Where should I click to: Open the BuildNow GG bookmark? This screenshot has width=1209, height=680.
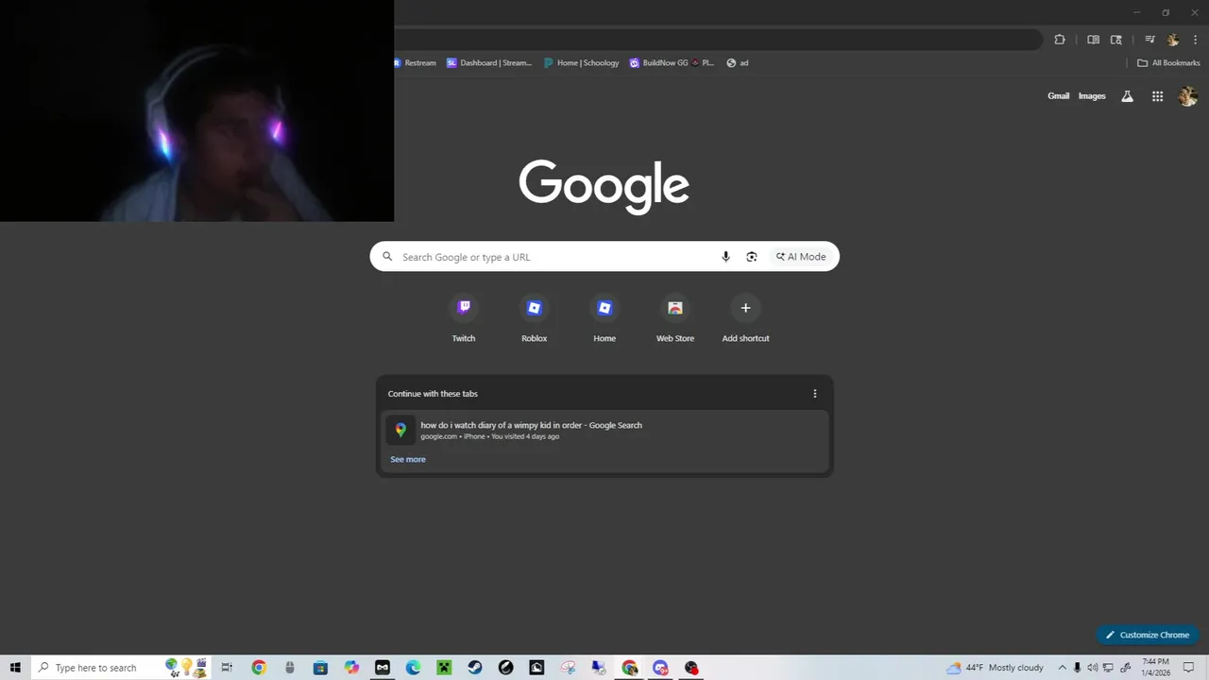(x=672, y=63)
